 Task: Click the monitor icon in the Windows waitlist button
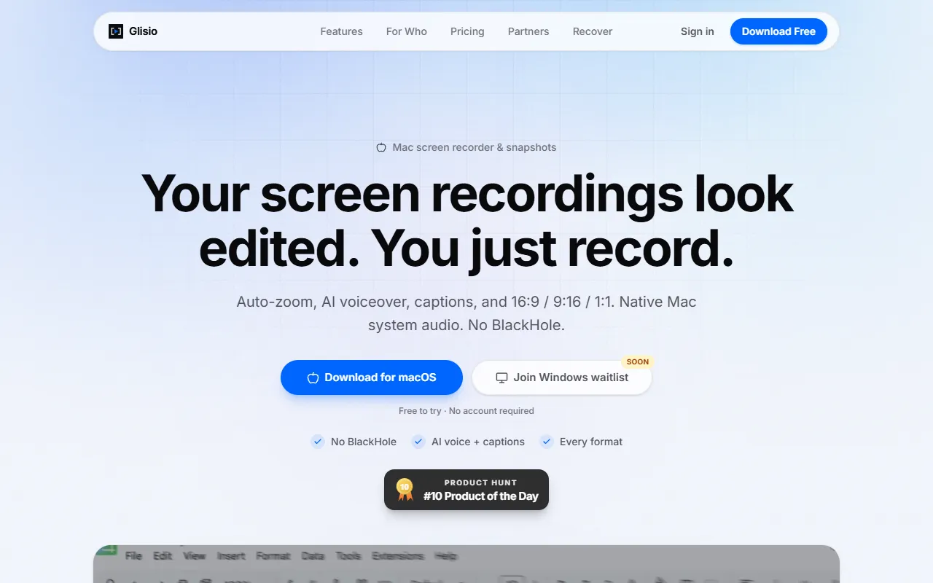(501, 377)
